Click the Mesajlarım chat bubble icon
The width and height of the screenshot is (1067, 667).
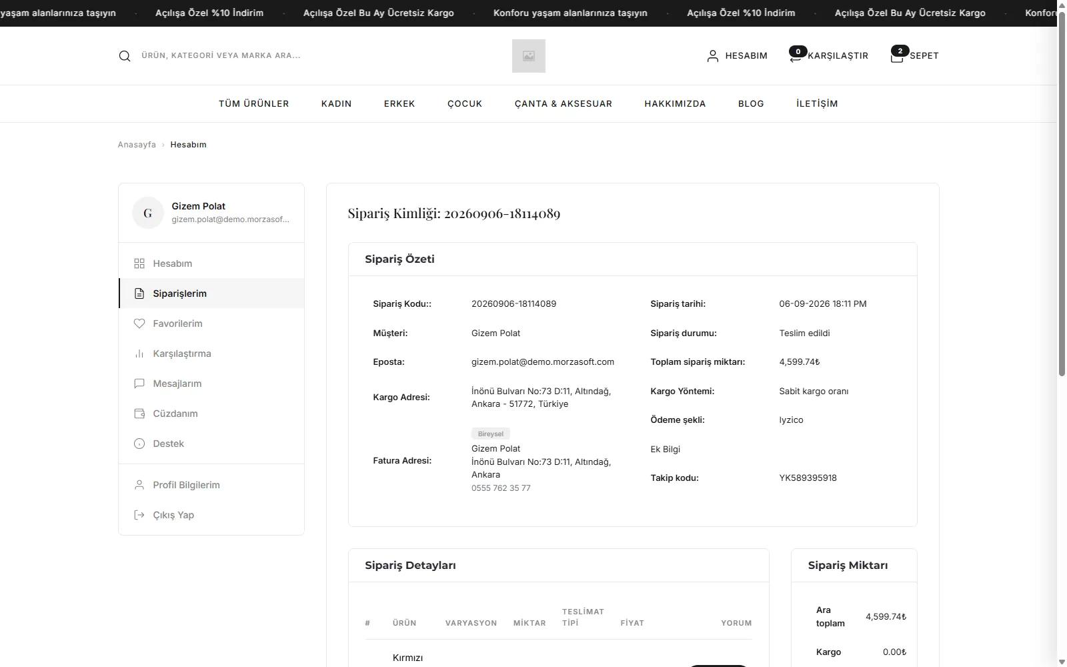[x=139, y=384]
